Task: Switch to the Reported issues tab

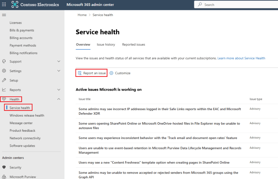Action: 134,45
